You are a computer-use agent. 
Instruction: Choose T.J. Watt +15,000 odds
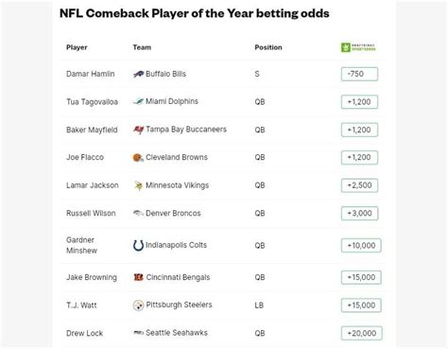coord(361,305)
